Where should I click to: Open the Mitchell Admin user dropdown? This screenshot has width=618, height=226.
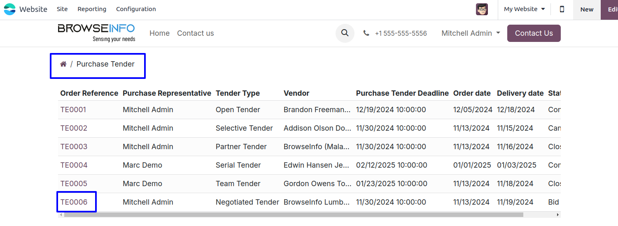[x=471, y=33]
